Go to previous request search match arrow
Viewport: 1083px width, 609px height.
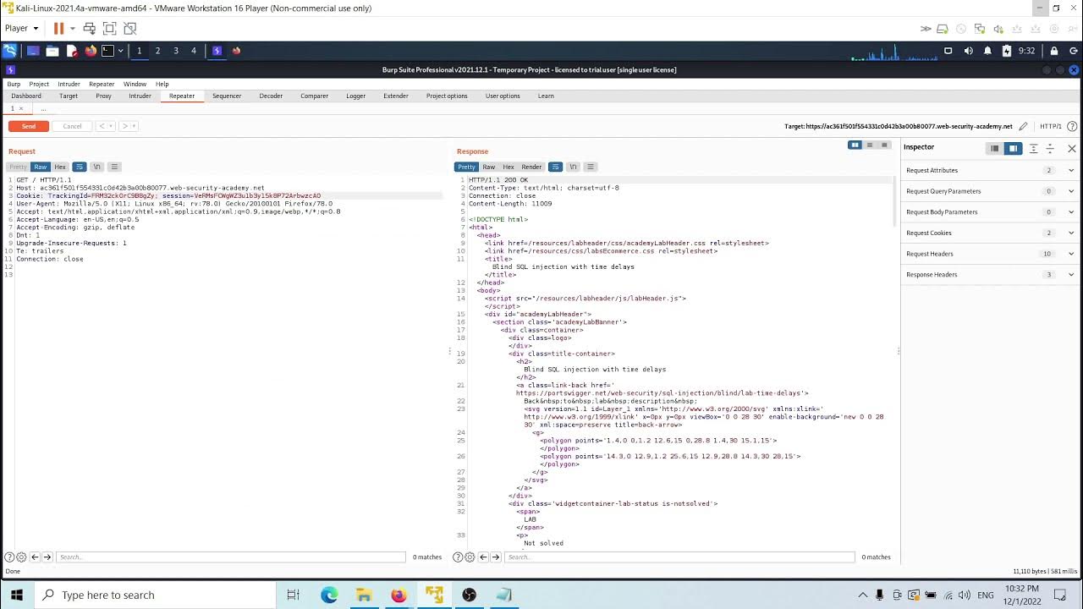[35, 557]
